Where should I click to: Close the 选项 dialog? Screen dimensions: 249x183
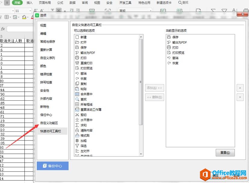[242, 14]
